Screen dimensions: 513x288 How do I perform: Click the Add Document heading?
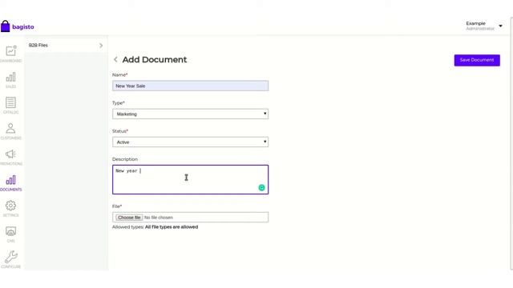(155, 60)
